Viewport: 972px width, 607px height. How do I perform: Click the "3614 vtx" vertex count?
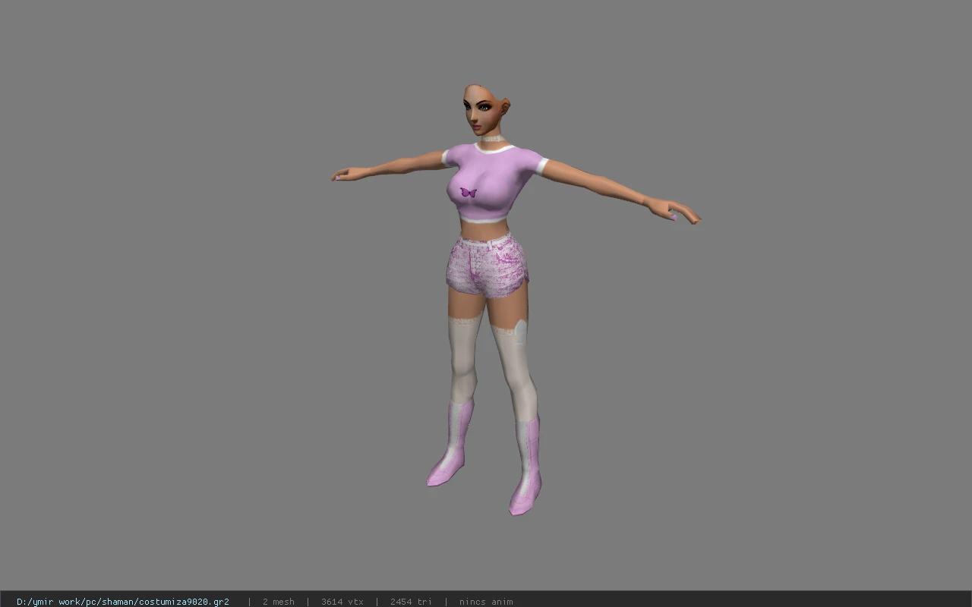[x=342, y=602]
